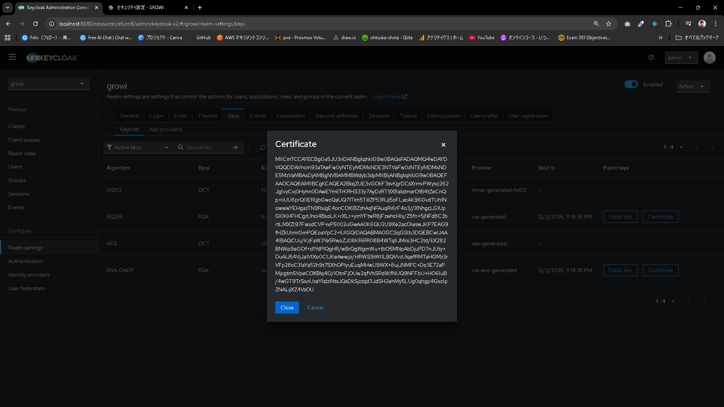
Task: Switch to the Tokens tab
Action: [x=408, y=116]
